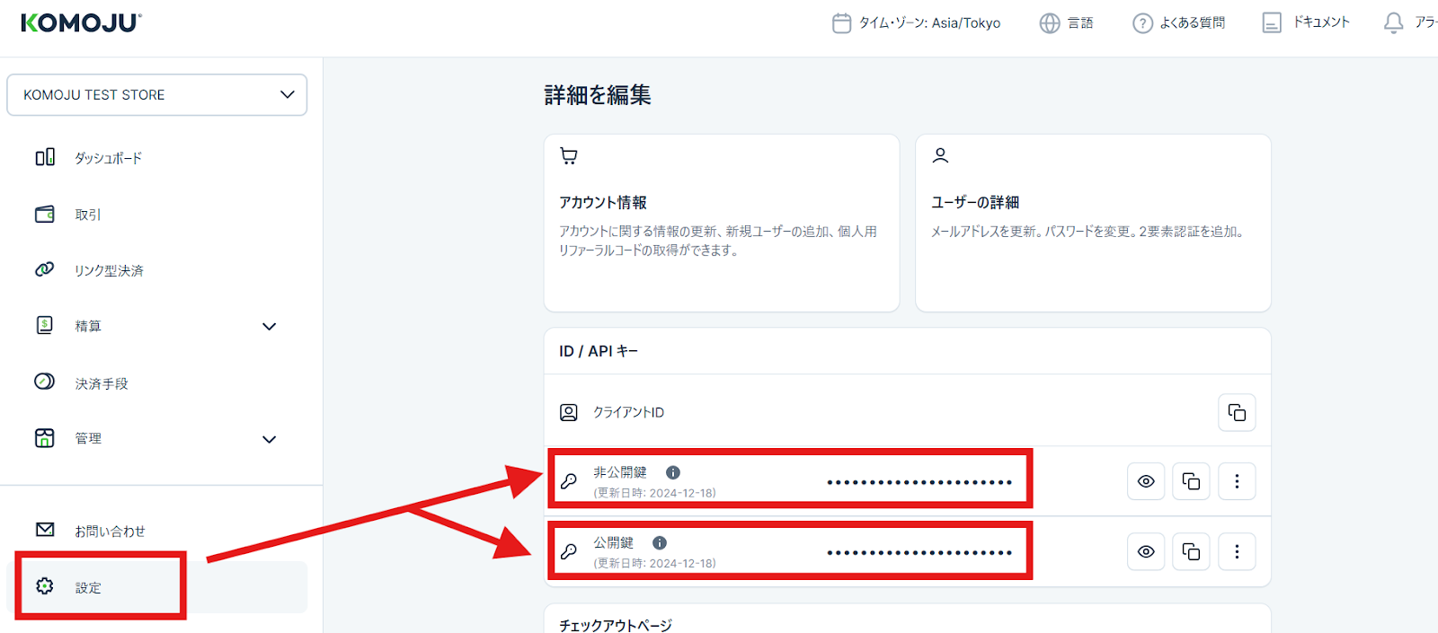Image resolution: width=1438 pixels, height=633 pixels.
Task: Expand the 管理 chevron
Action: [269, 439]
